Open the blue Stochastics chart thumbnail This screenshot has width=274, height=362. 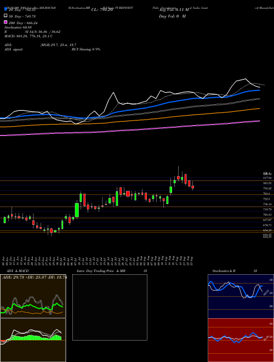[x=241, y=296]
